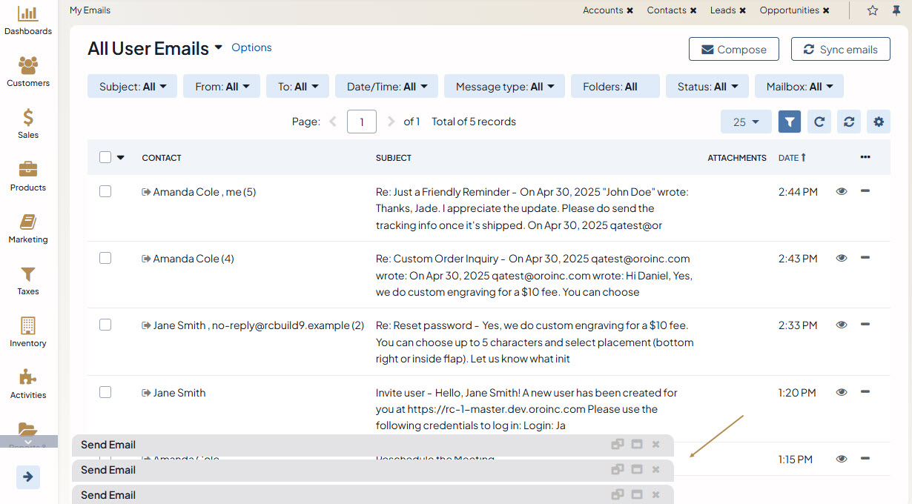Click the grid settings gear icon
Viewport: 912px width, 504px height.
click(879, 122)
